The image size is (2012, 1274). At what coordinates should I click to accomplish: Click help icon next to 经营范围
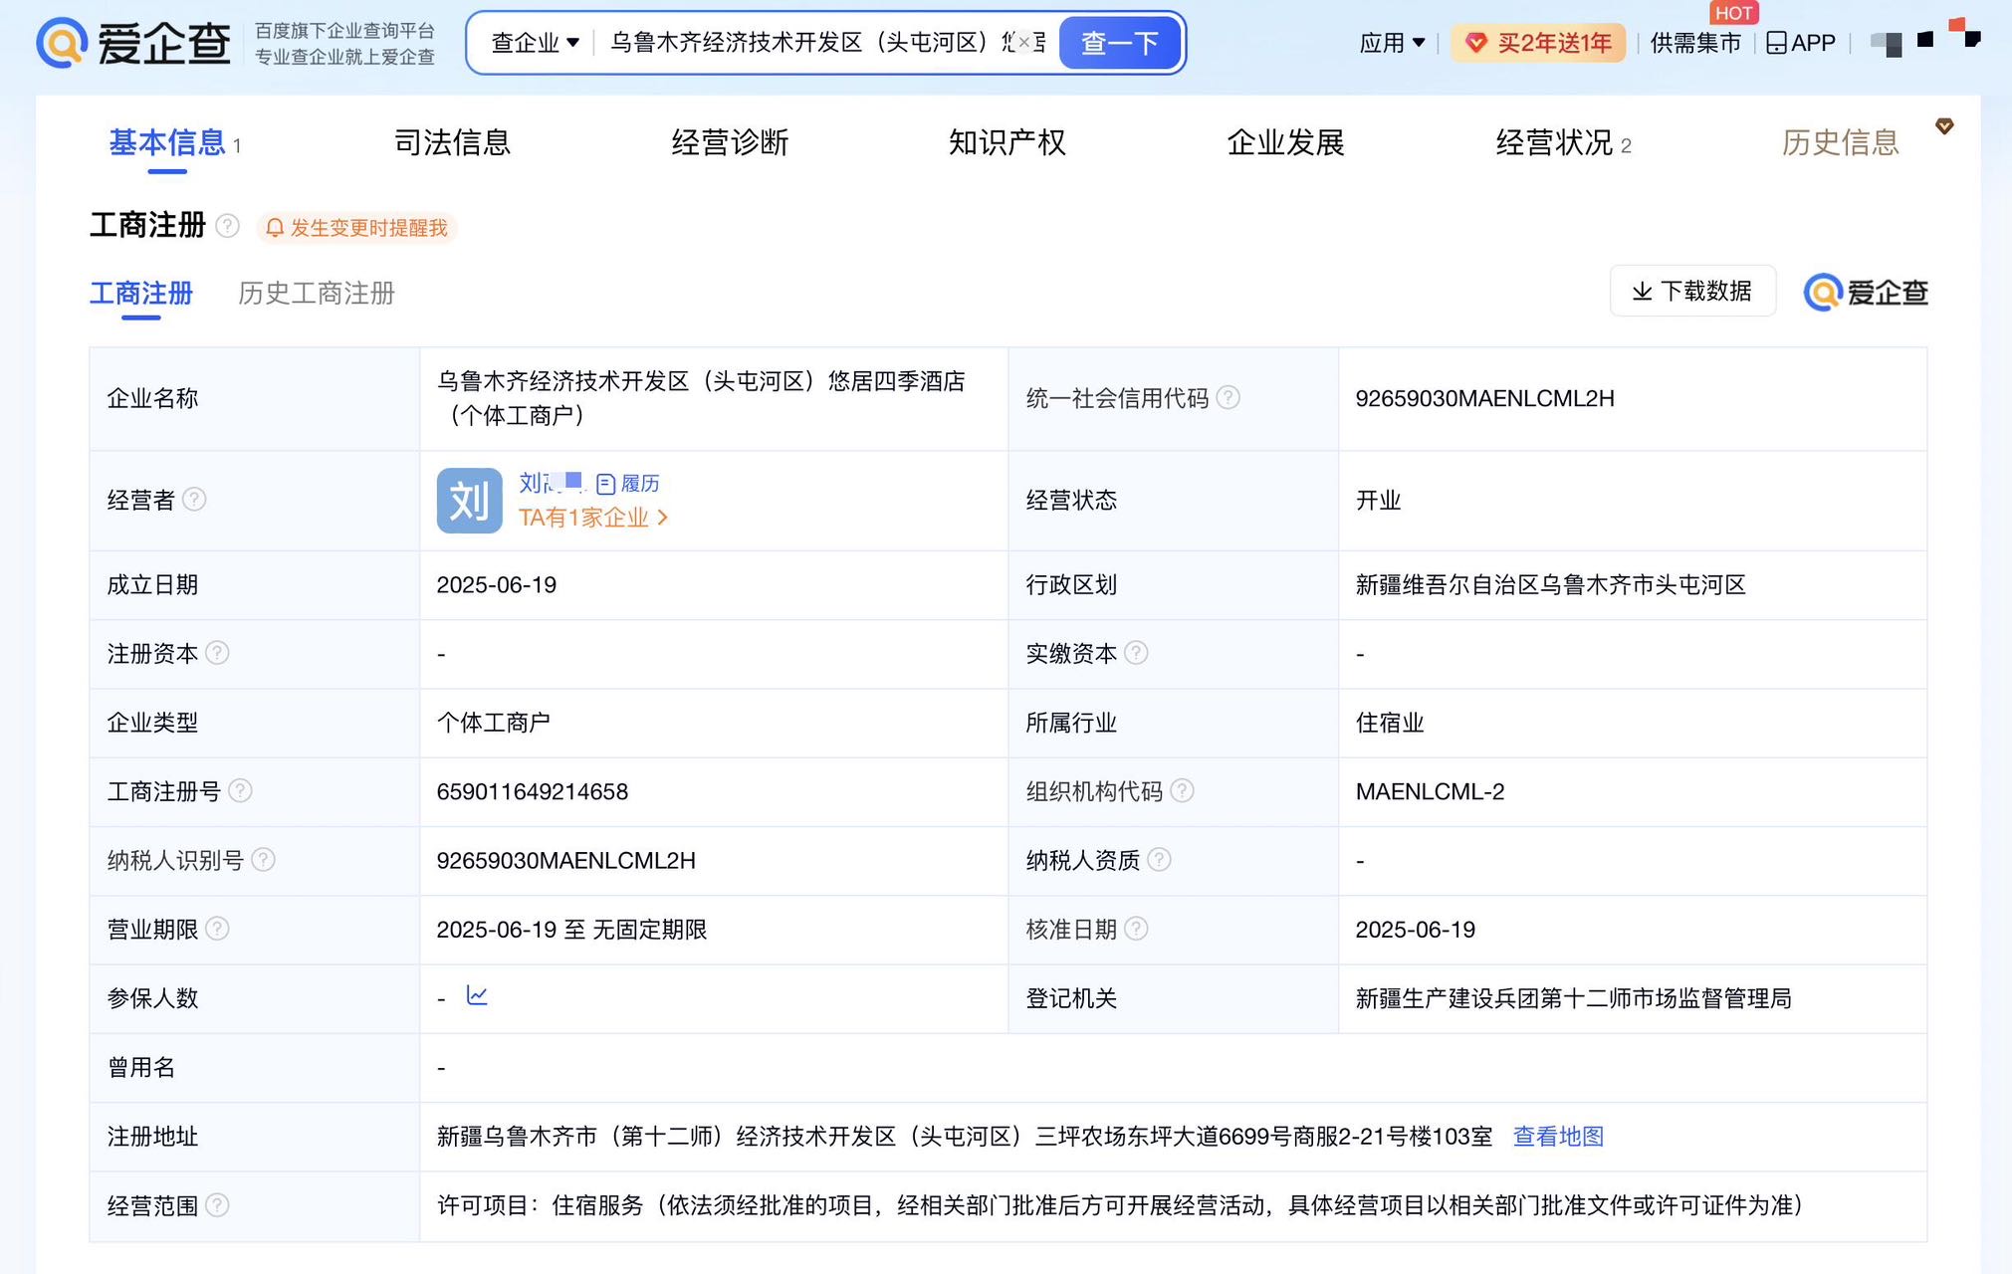217,1205
